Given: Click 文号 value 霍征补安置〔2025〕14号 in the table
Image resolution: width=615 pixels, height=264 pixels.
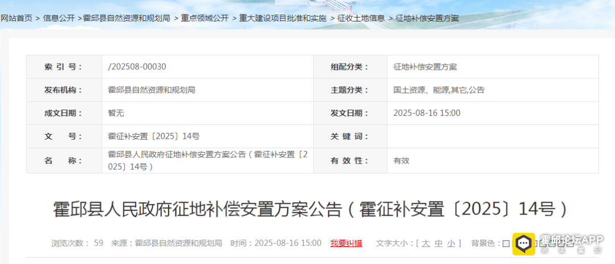Looking at the screenshot, I should click(x=154, y=136).
